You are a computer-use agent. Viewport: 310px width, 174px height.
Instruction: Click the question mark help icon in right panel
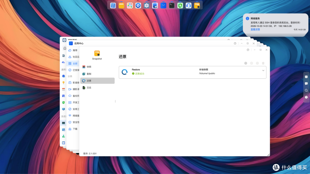pyautogui.click(x=306, y=97)
